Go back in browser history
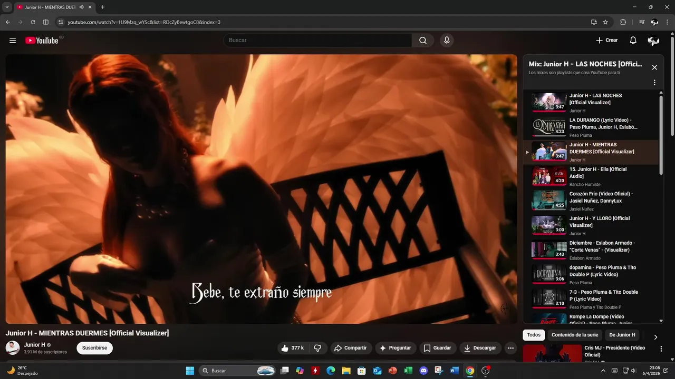Viewport: 675px width, 379px height. pos(7,22)
